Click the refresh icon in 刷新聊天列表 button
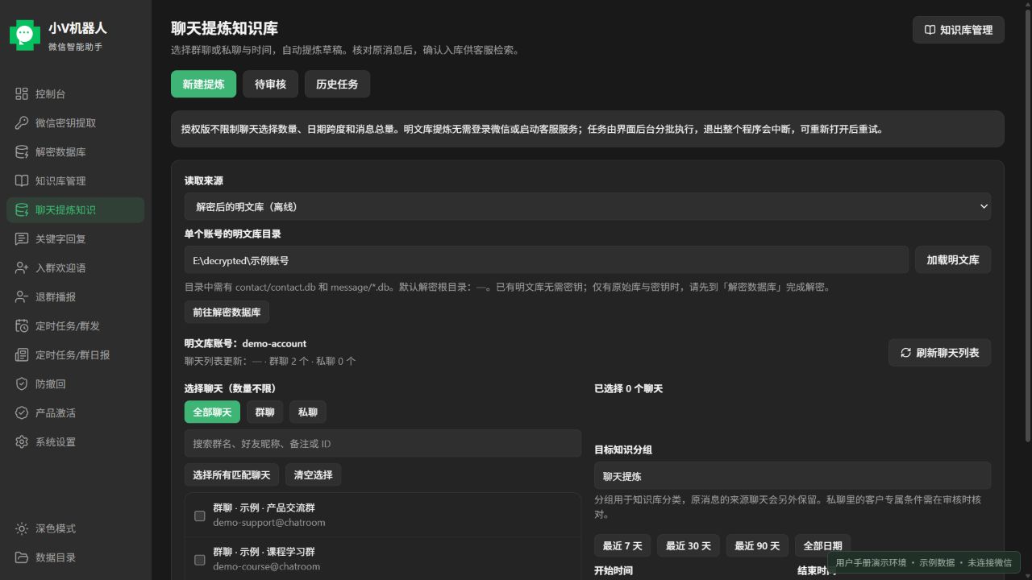Image resolution: width=1032 pixels, height=580 pixels. coord(906,353)
